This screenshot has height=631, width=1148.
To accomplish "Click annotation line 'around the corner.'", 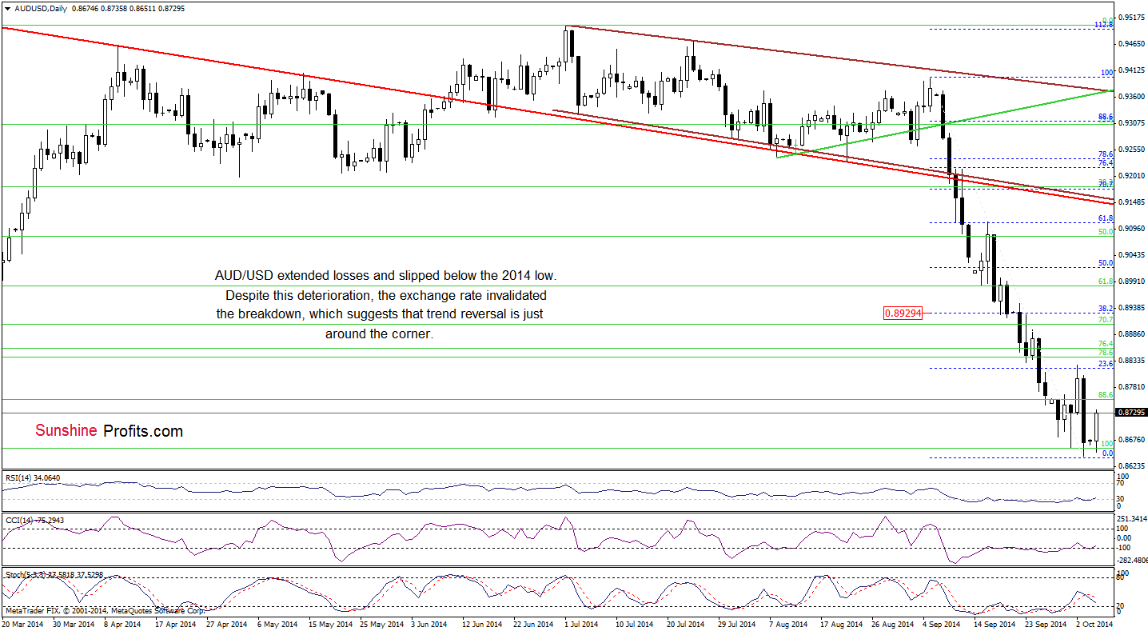I will click(x=379, y=333).
